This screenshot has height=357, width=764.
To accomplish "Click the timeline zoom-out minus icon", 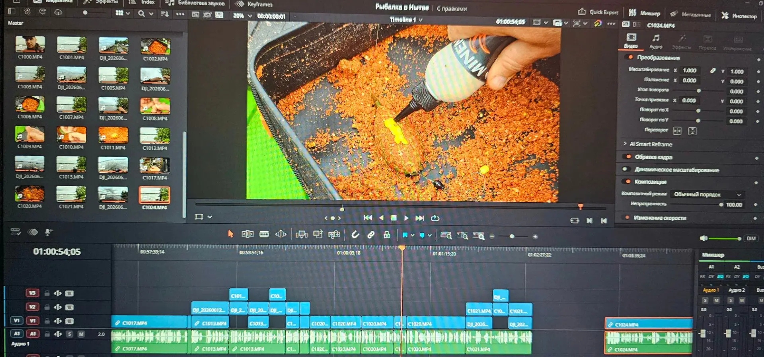I will (x=492, y=236).
